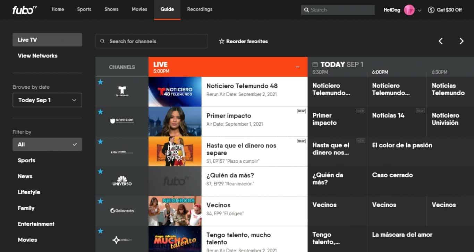
Task: Select the Telemundo channel logo
Action: click(122, 91)
